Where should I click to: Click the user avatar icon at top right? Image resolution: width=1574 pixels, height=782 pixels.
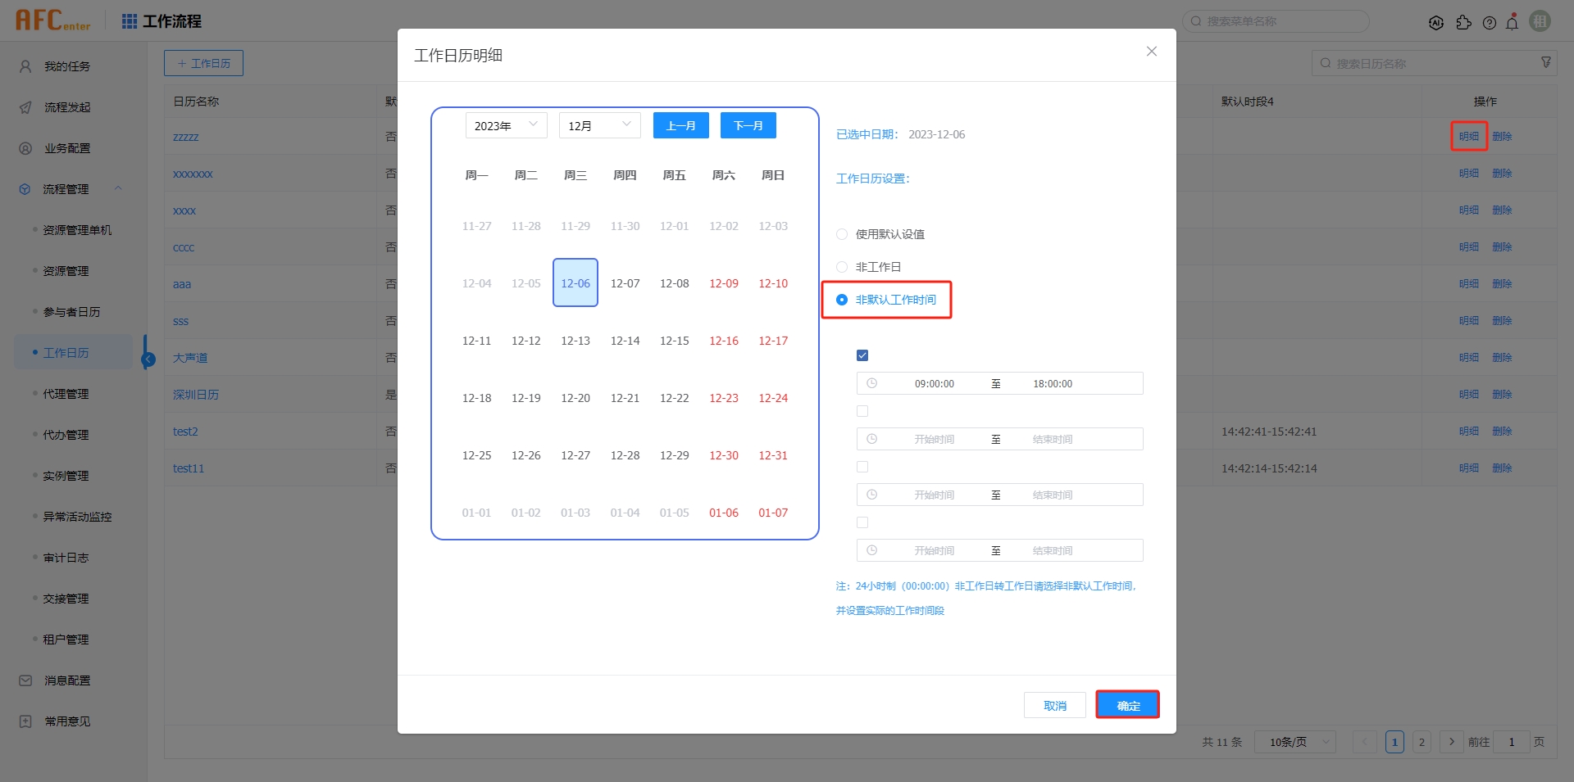pos(1540,21)
